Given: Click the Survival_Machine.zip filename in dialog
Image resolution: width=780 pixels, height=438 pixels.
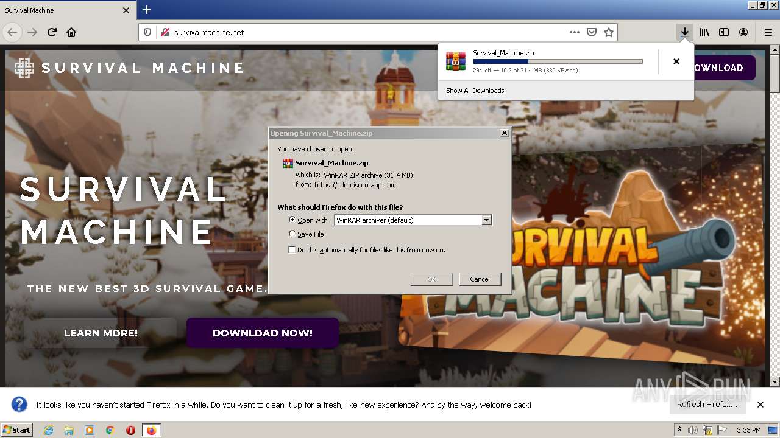Looking at the screenshot, I should click(331, 163).
